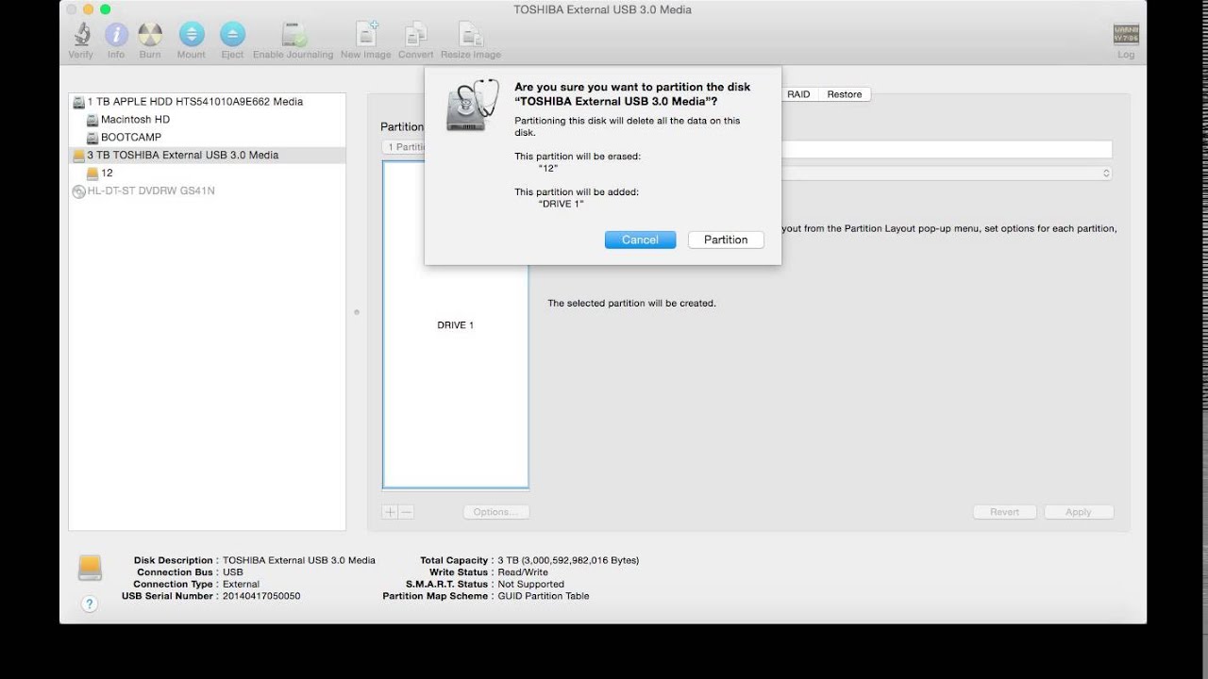Select HL-DT-ST DVDRW GS41N drive
1208x679 pixels.
pyautogui.click(x=208, y=191)
